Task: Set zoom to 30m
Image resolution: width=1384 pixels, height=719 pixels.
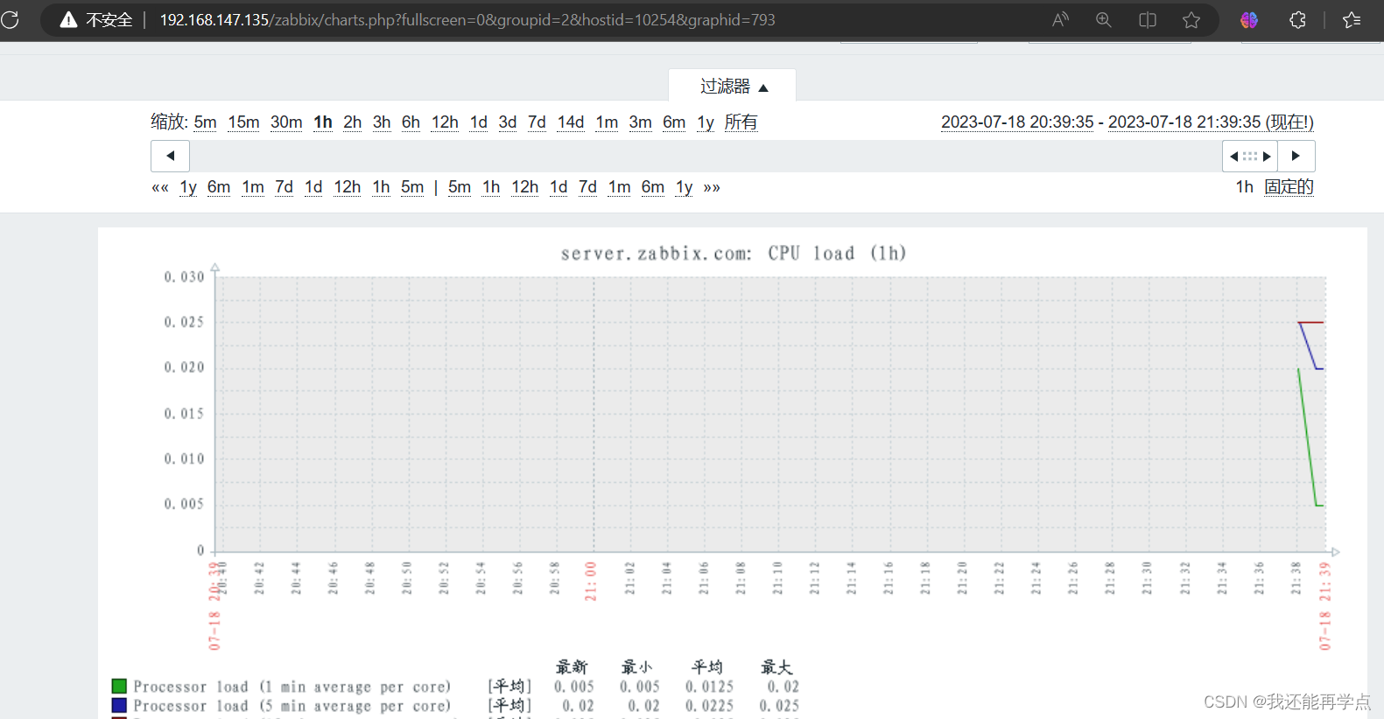Action: pos(286,122)
